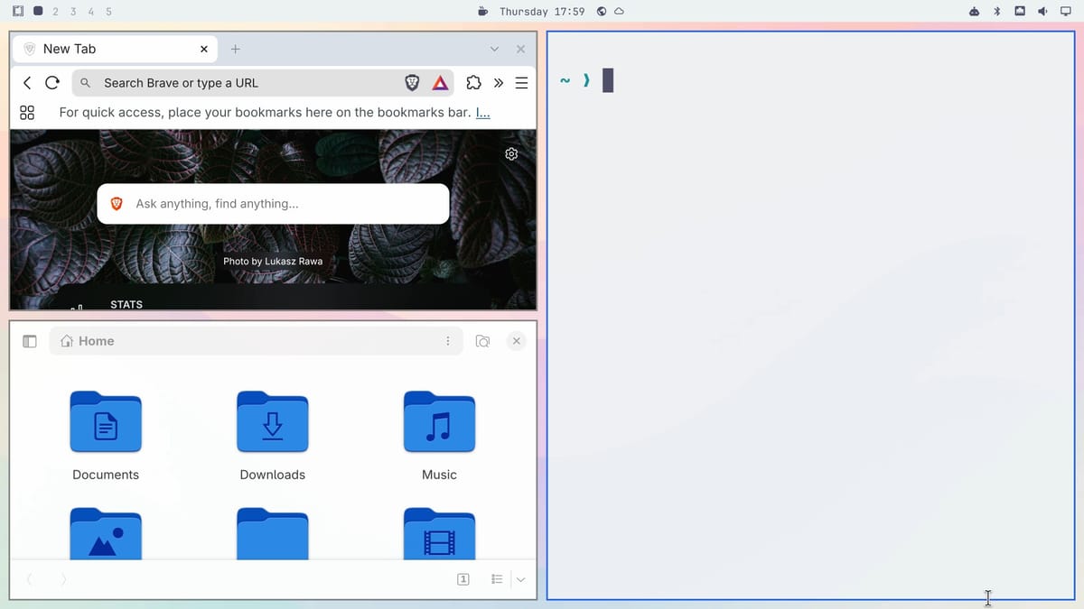Image resolution: width=1084 pixels, height=609 pixels.
Task: Open a new tab with plus button
Action: [235, 49]
